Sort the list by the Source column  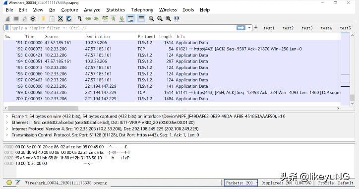(52, 36)
